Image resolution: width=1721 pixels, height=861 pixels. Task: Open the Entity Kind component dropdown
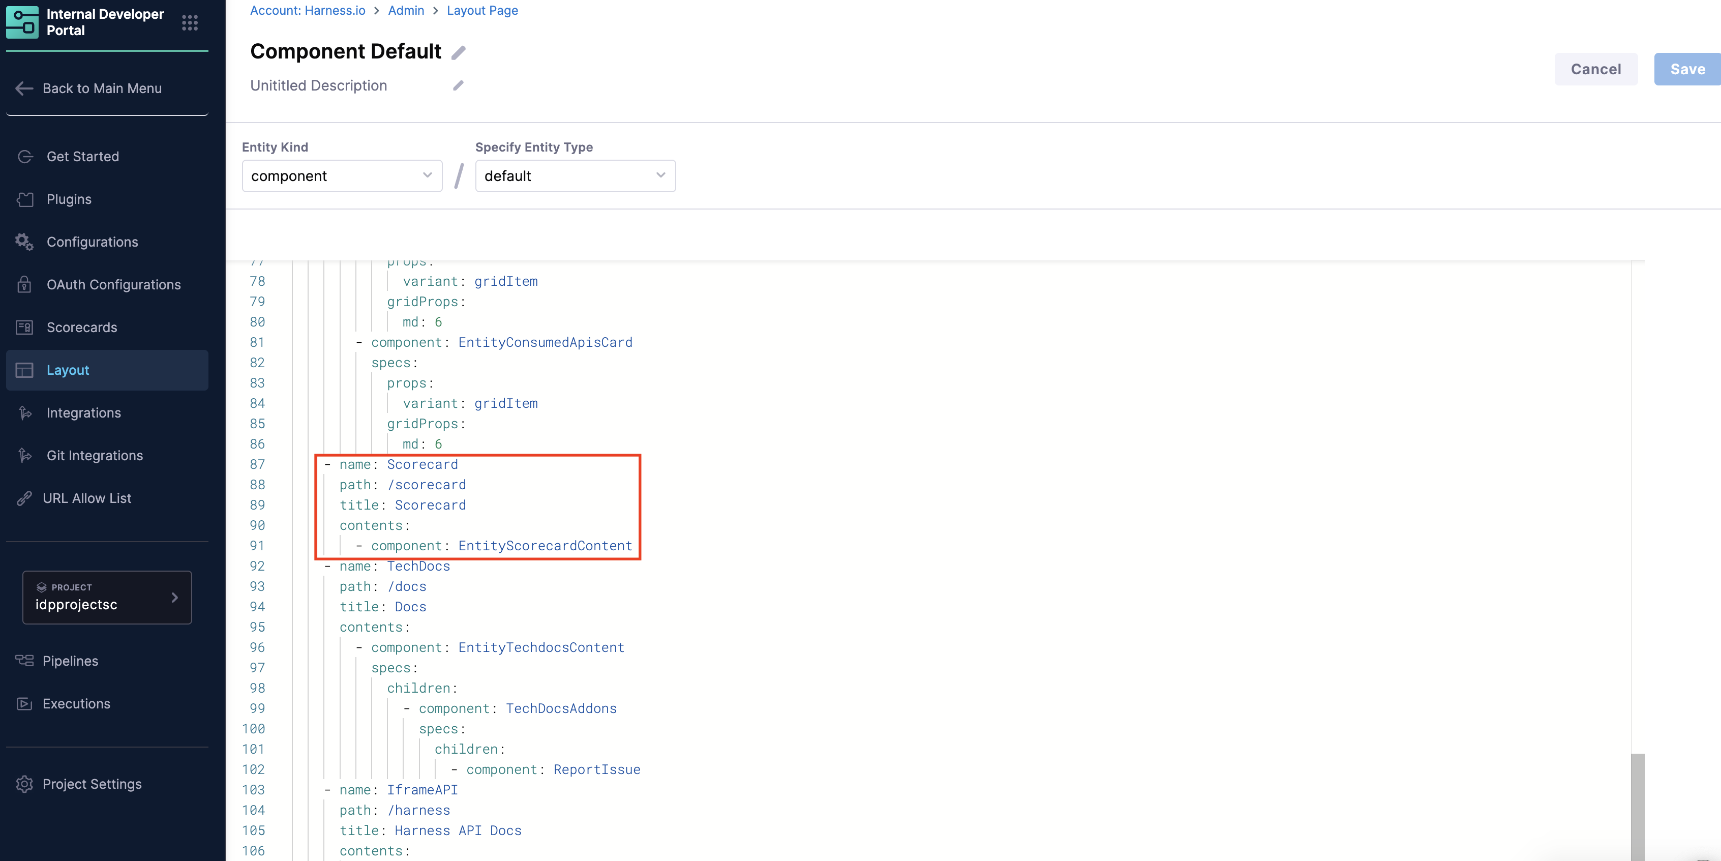pos(341,176)
